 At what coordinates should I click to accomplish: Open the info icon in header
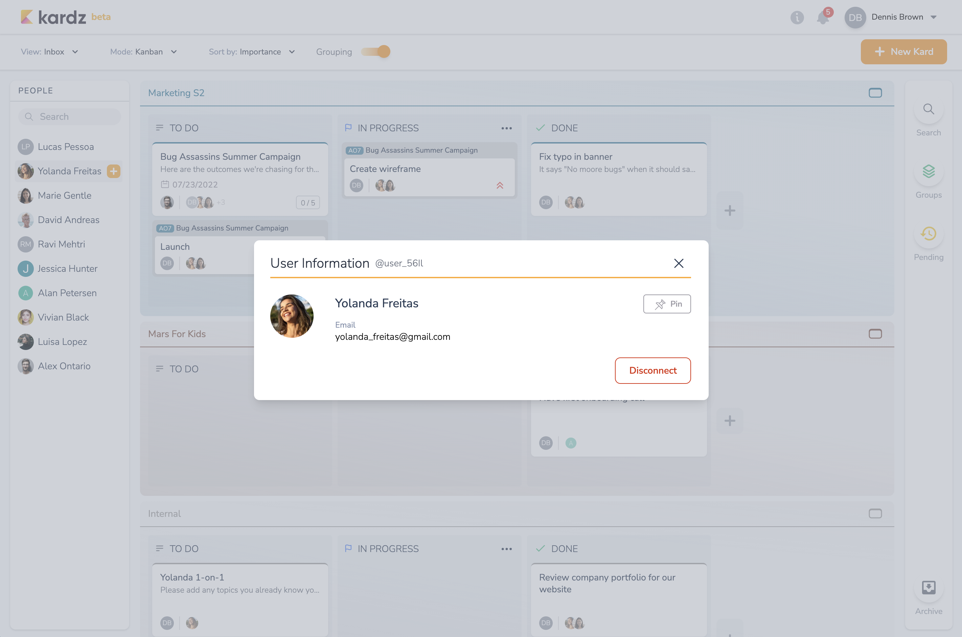tap(797, 18)
